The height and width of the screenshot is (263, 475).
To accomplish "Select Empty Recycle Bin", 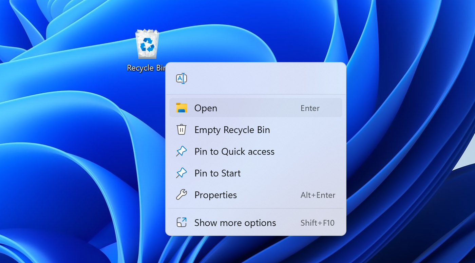I will coord(256,130).
